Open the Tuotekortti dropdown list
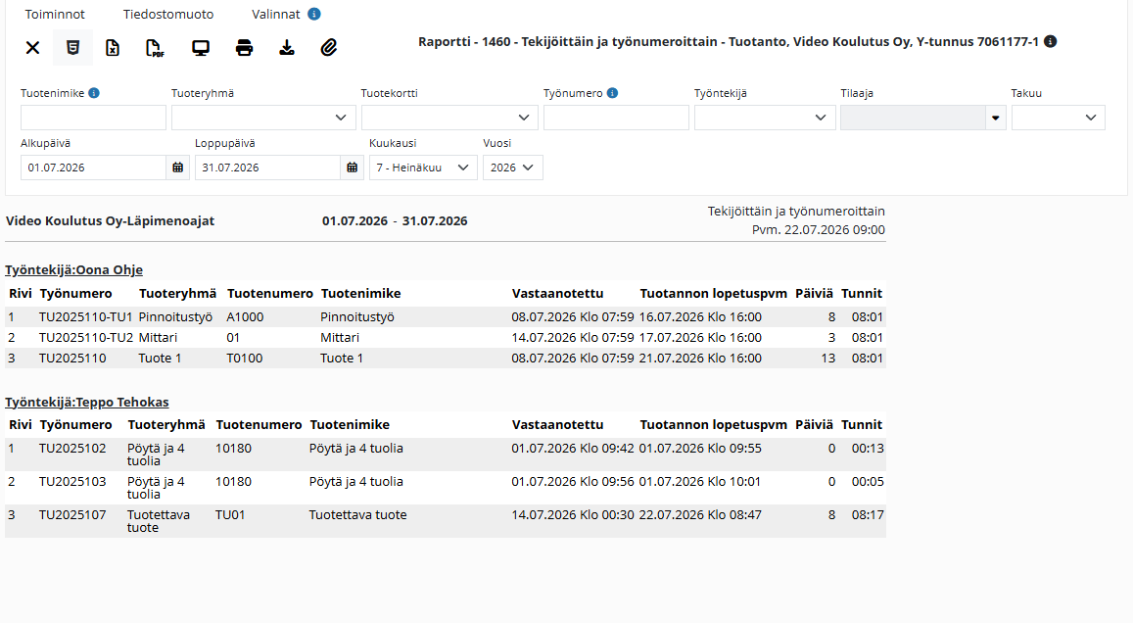1133x623 pixels. pos(449,118)
